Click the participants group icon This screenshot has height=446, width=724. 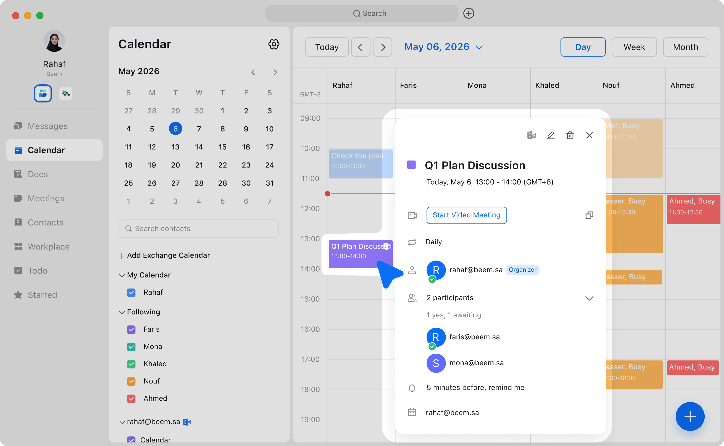tap(412, 298)
